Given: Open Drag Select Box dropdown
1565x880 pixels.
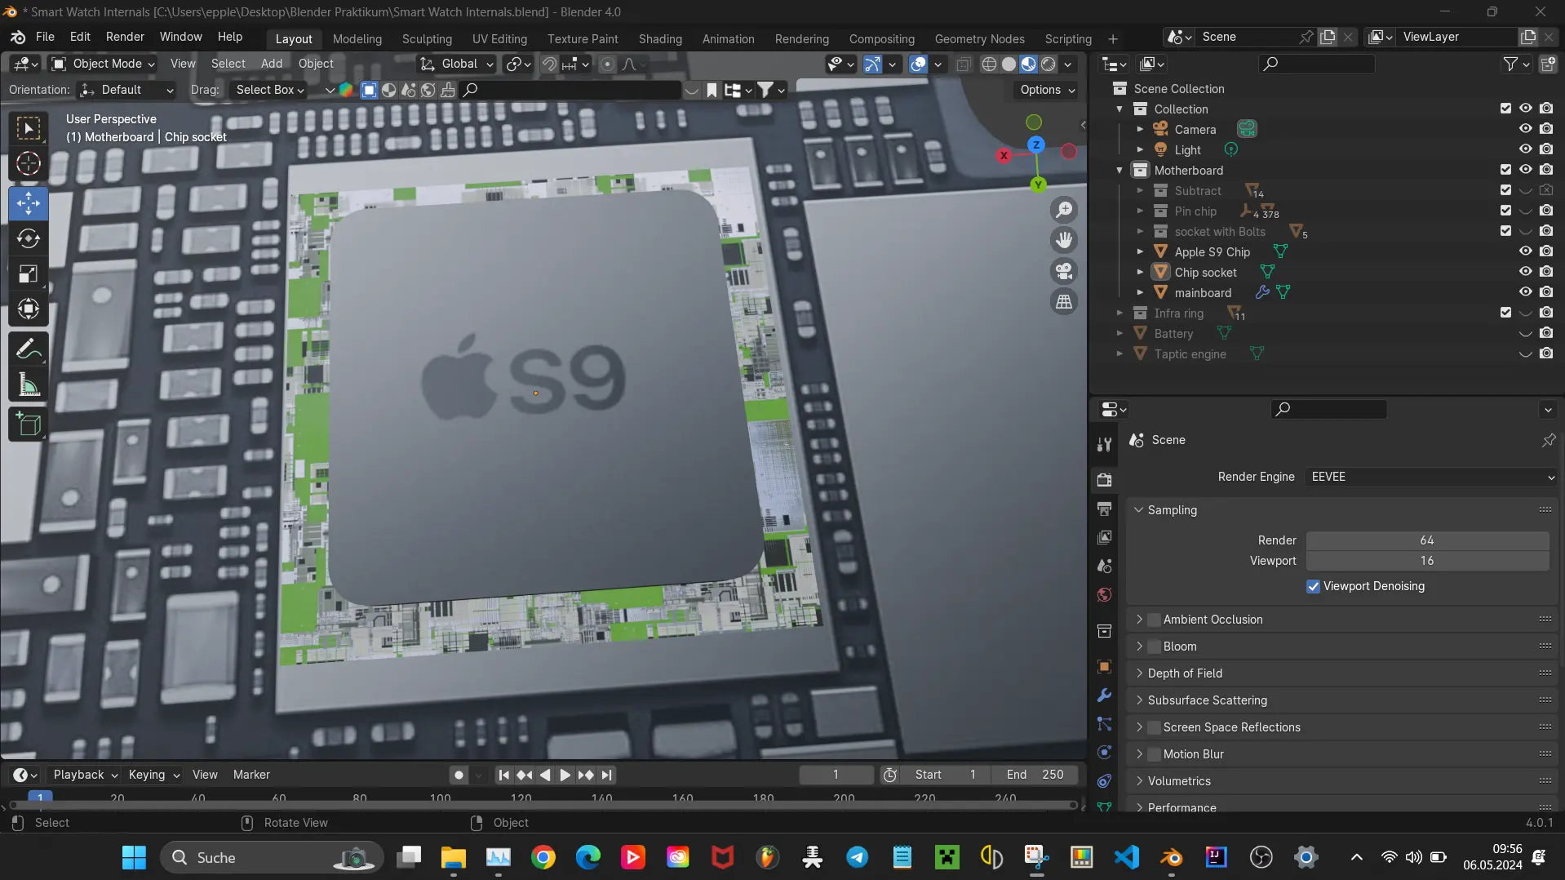Looking at the screenshot, I should click(x=269, y=90).
